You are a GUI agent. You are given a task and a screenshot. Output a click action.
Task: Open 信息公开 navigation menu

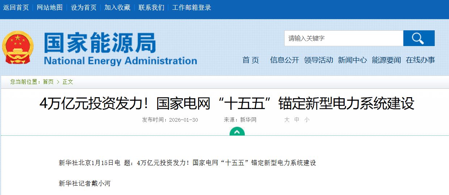(285, 60)
